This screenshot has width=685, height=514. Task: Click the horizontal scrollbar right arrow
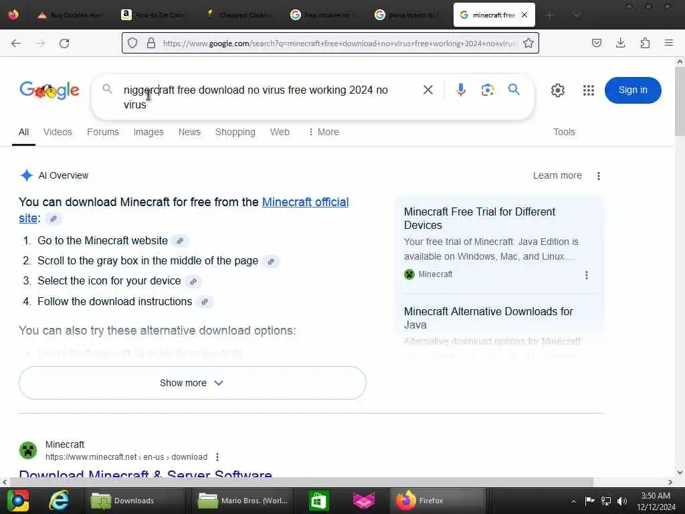tap(670, 482)
